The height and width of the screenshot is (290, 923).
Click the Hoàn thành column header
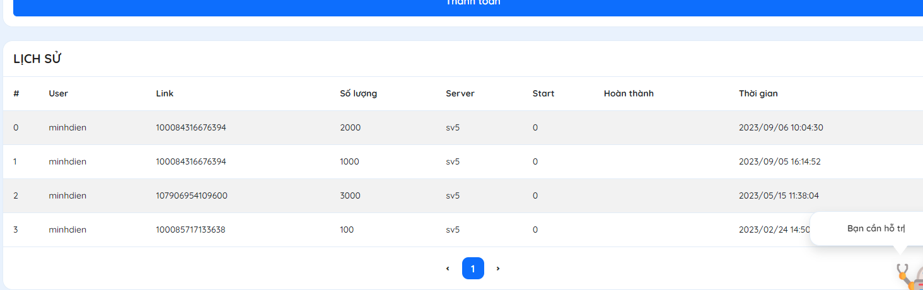coord(629,93)
